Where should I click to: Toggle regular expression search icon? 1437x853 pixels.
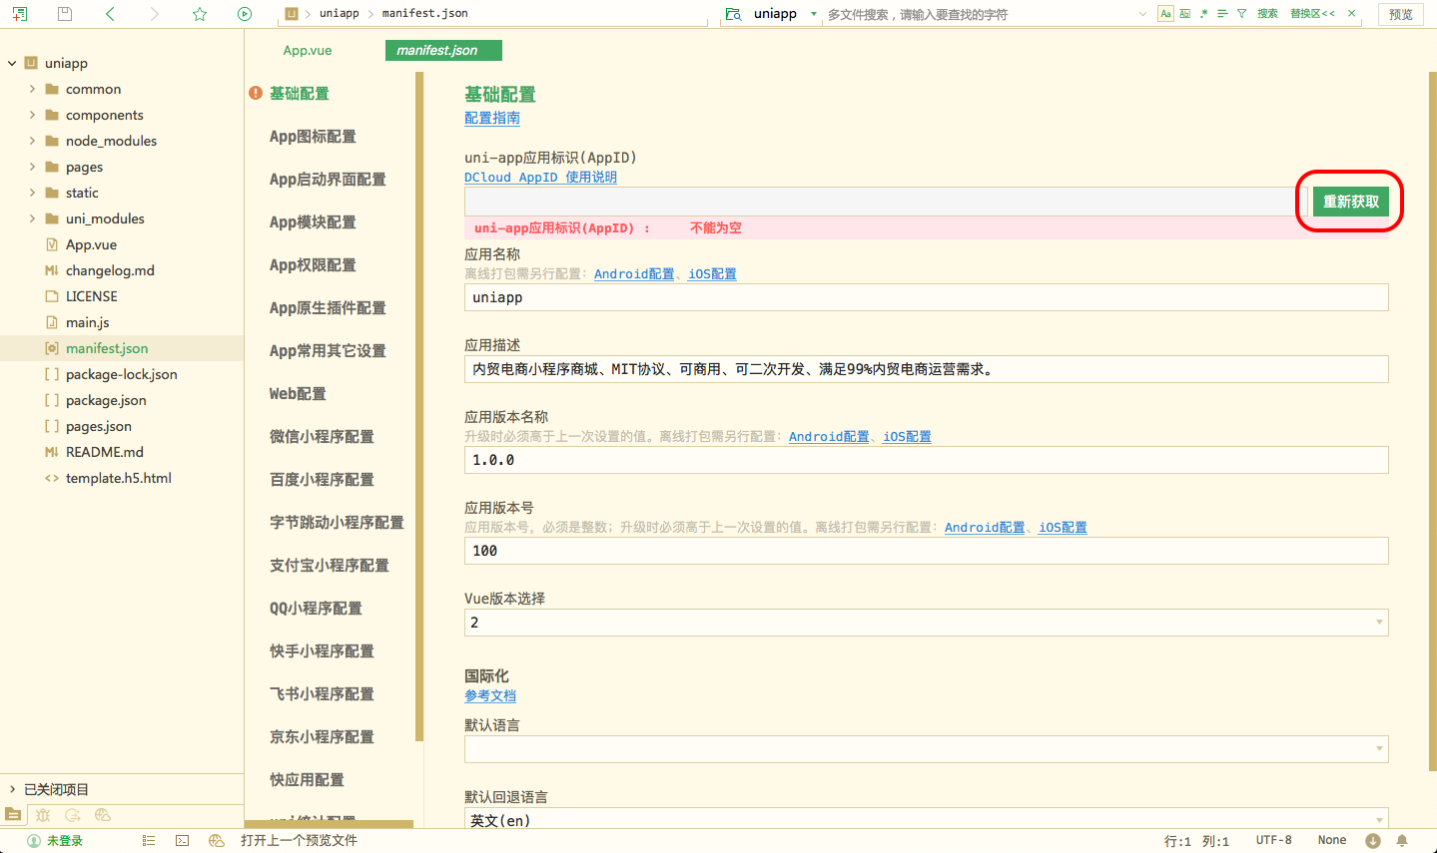[1204, 14]
